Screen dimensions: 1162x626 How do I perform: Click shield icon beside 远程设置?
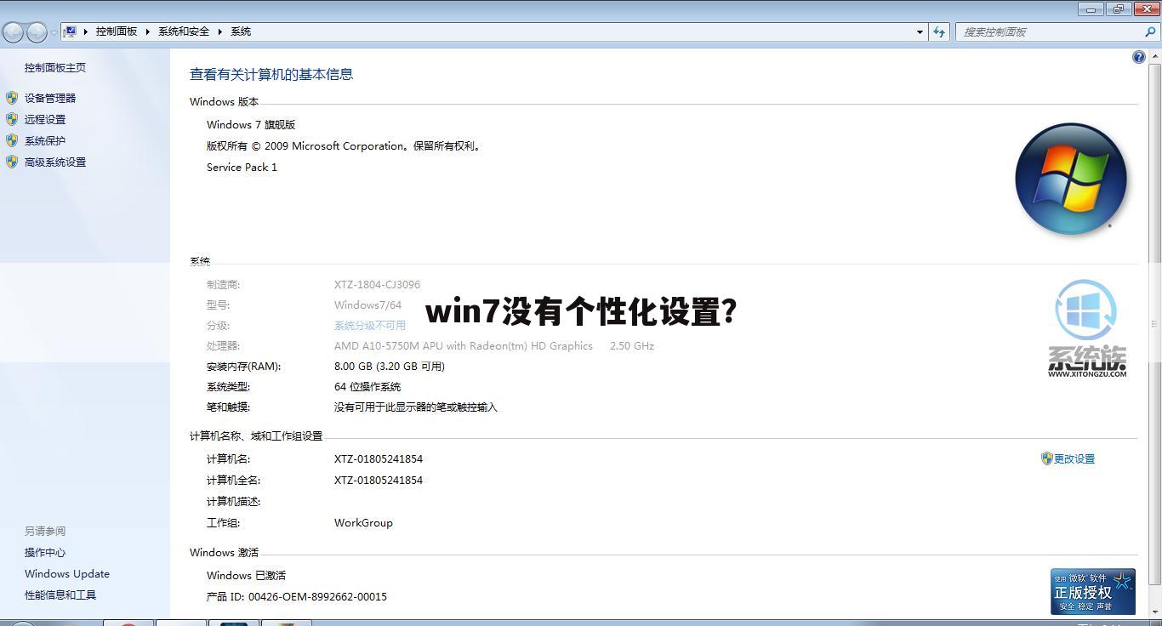(12, 119)
